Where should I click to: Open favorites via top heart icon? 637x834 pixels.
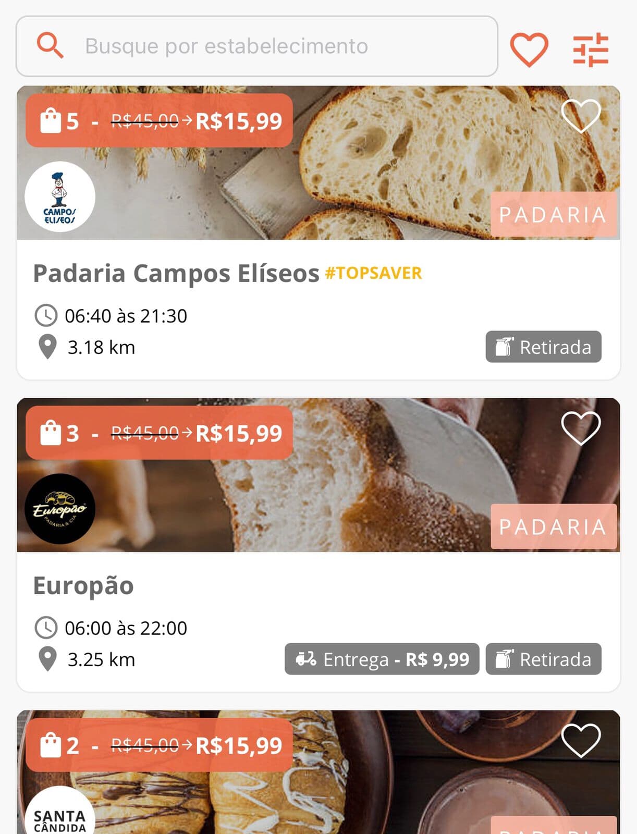click(529, 50)
